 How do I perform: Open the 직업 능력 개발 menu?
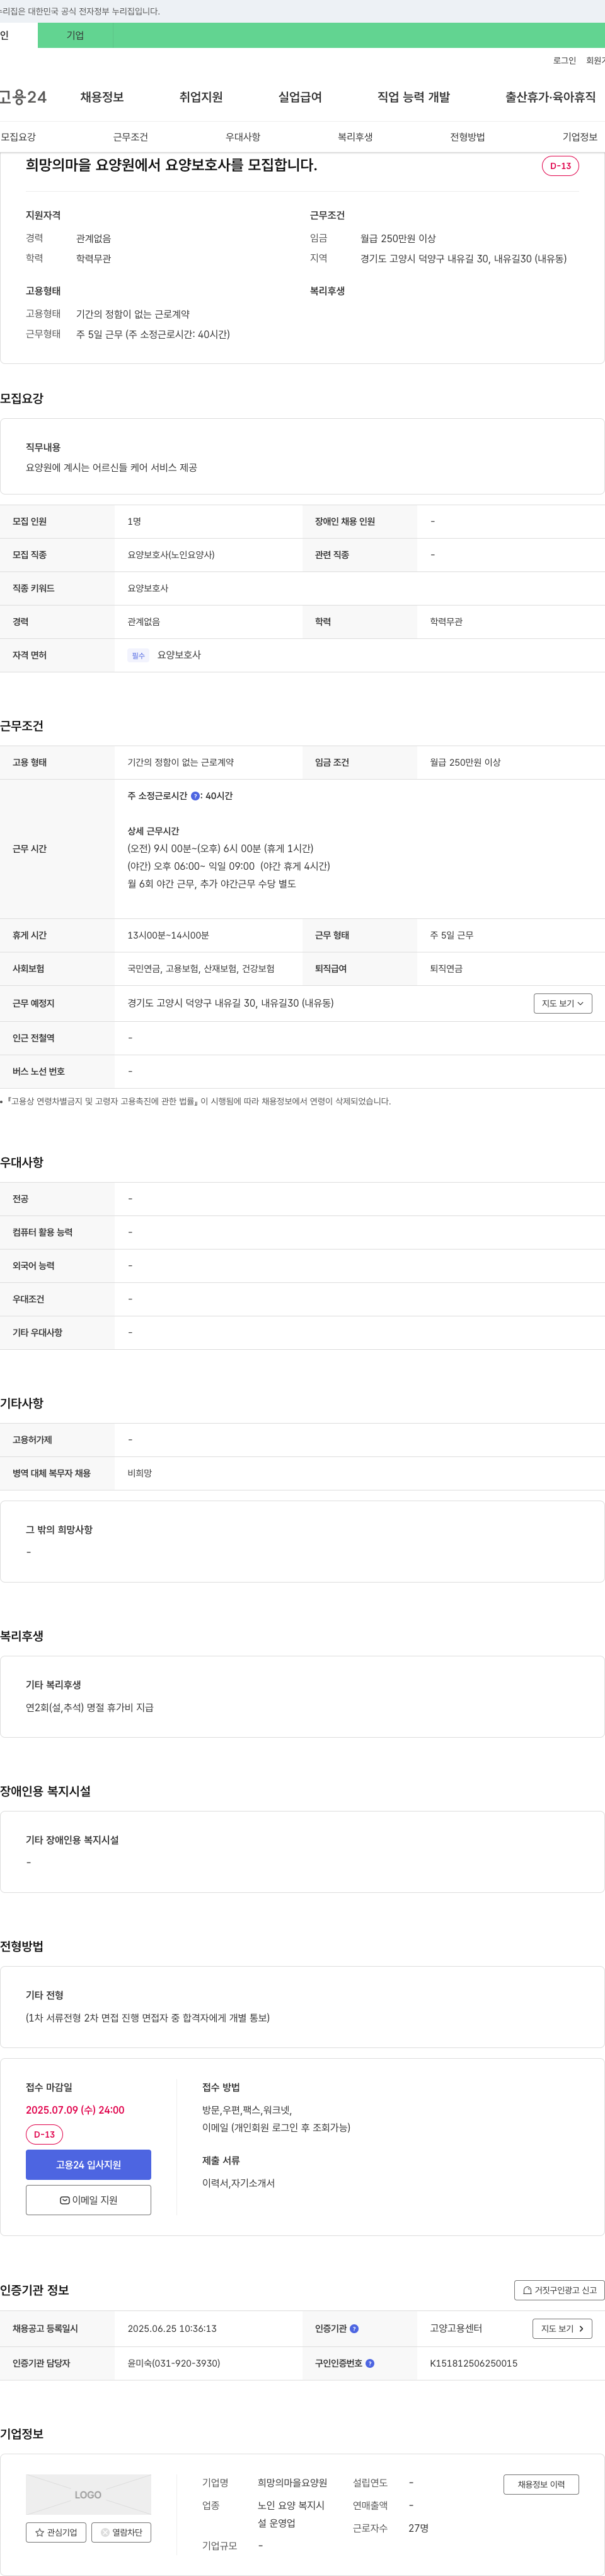(x=413, y=97)
